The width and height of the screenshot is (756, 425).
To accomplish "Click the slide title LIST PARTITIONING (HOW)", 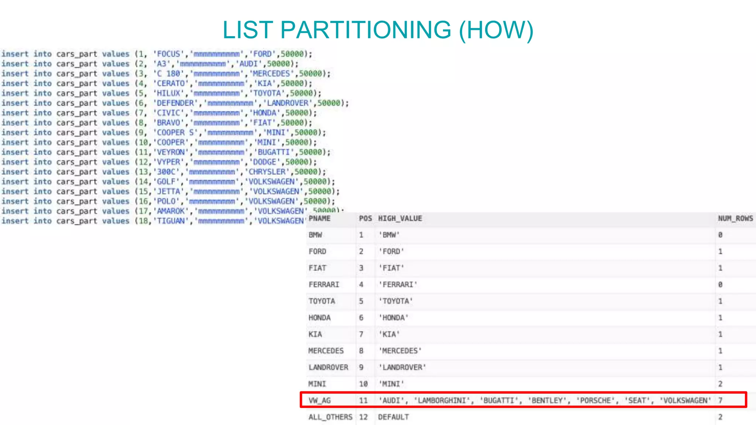I will [378, 30].
